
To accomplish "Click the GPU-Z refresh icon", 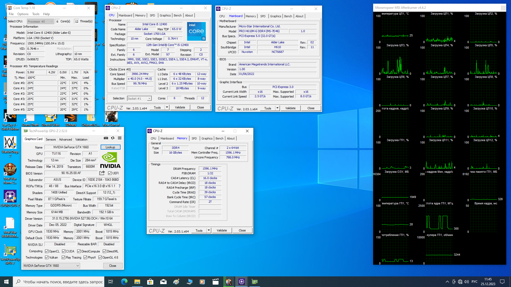I will 113,138.
